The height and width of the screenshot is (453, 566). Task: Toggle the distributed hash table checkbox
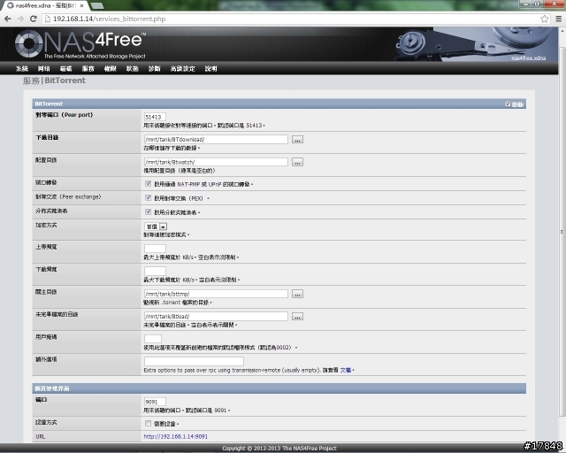click(x=148, y=211)
